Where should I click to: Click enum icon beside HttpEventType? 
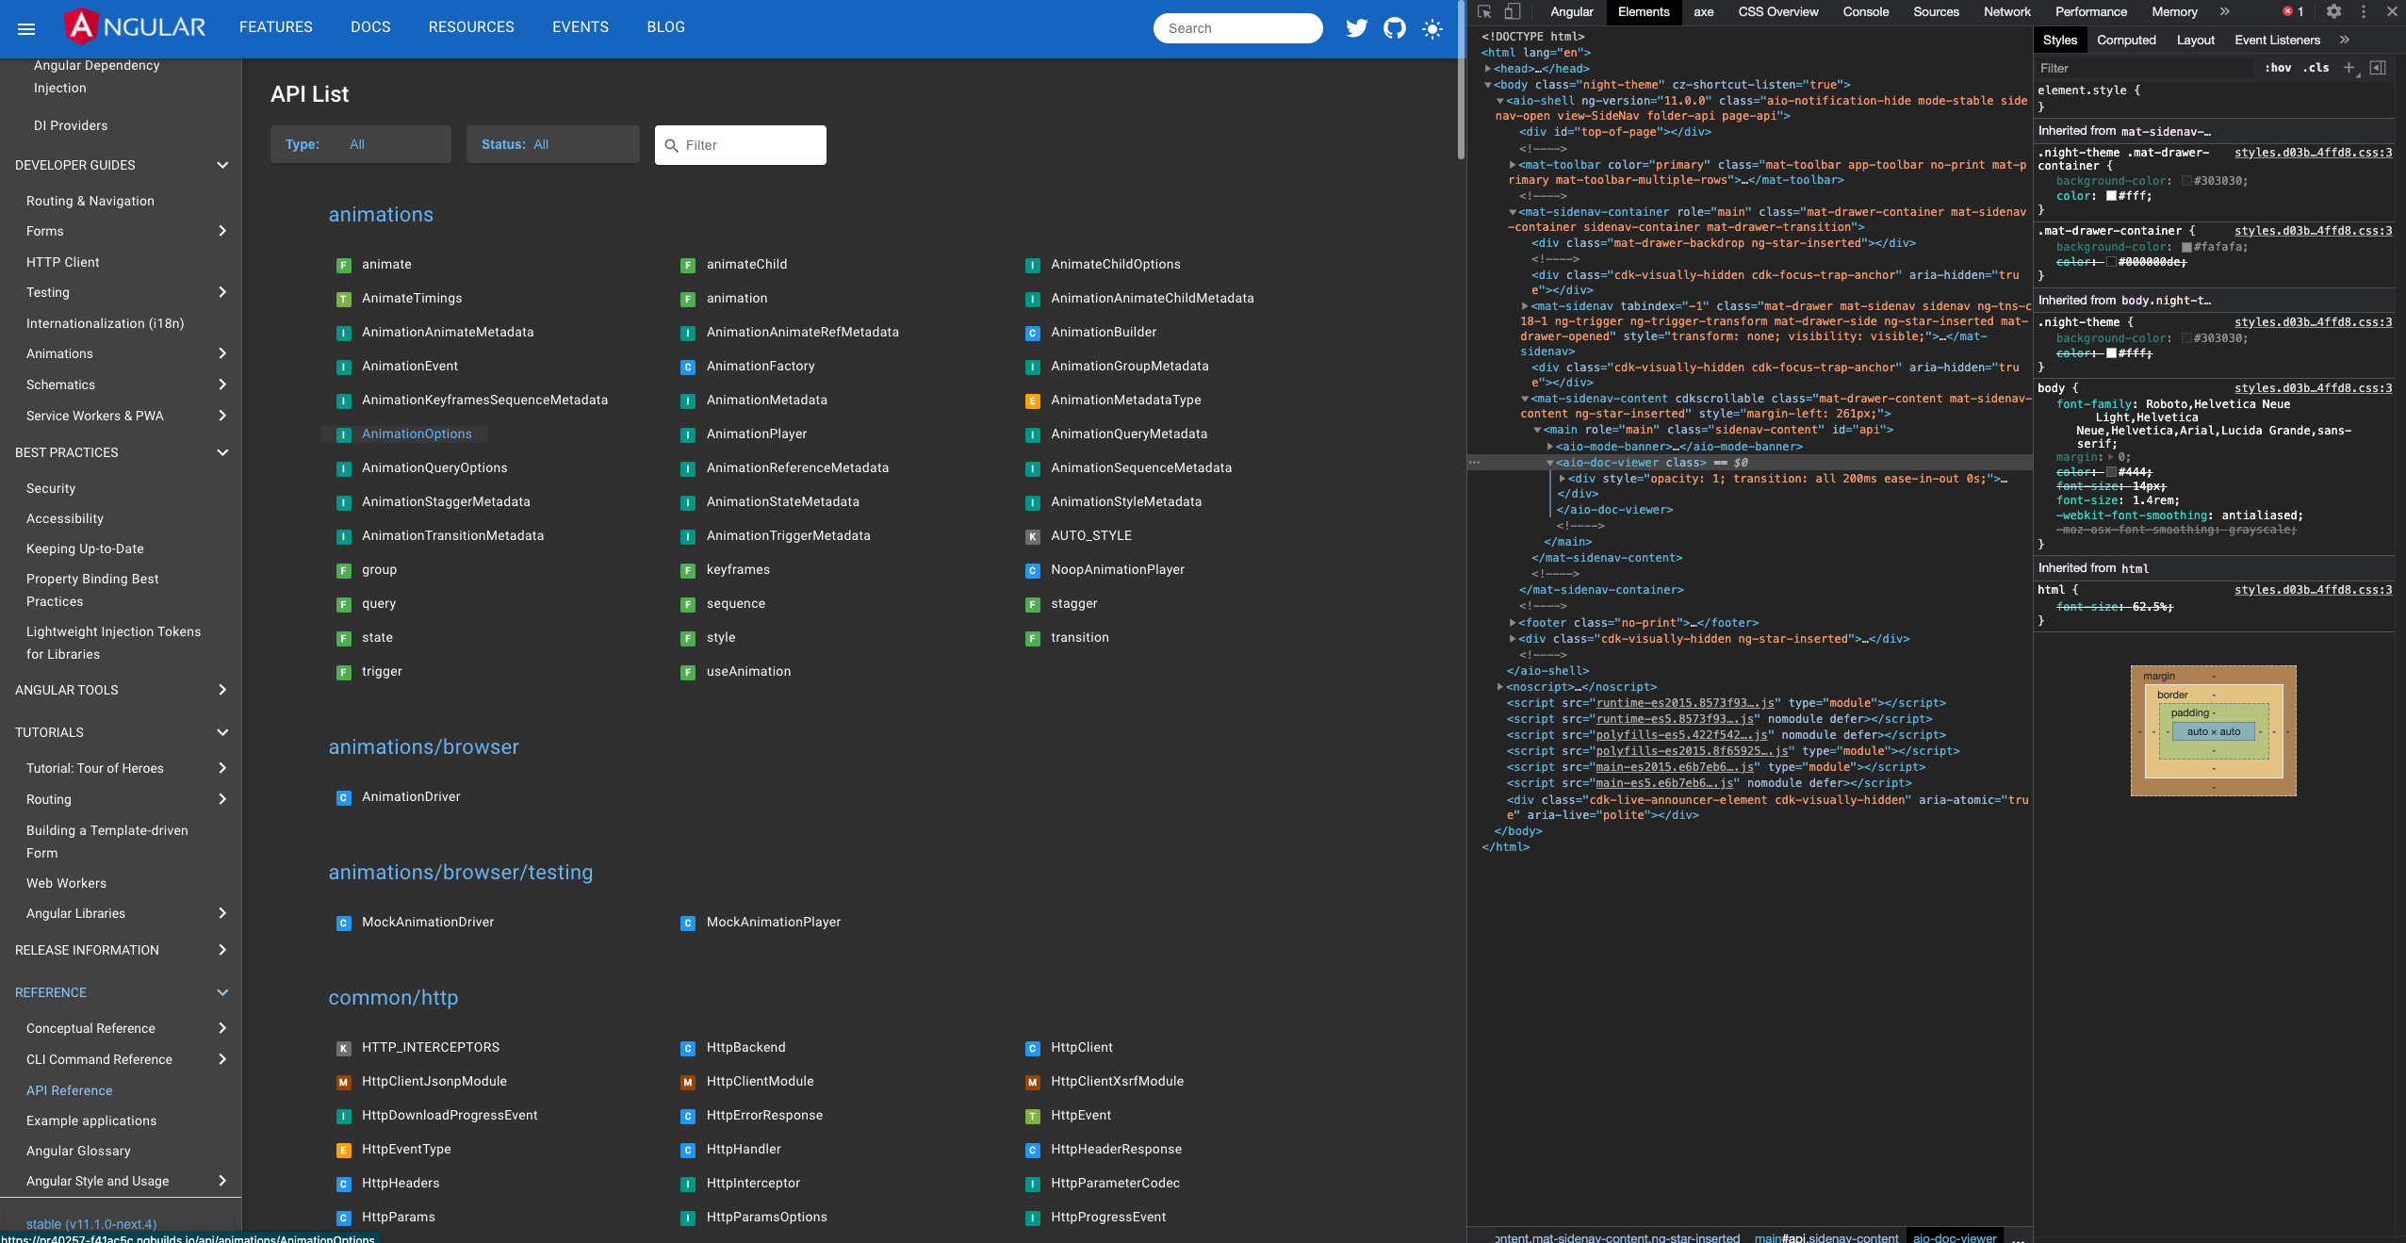pos(344,1150)
